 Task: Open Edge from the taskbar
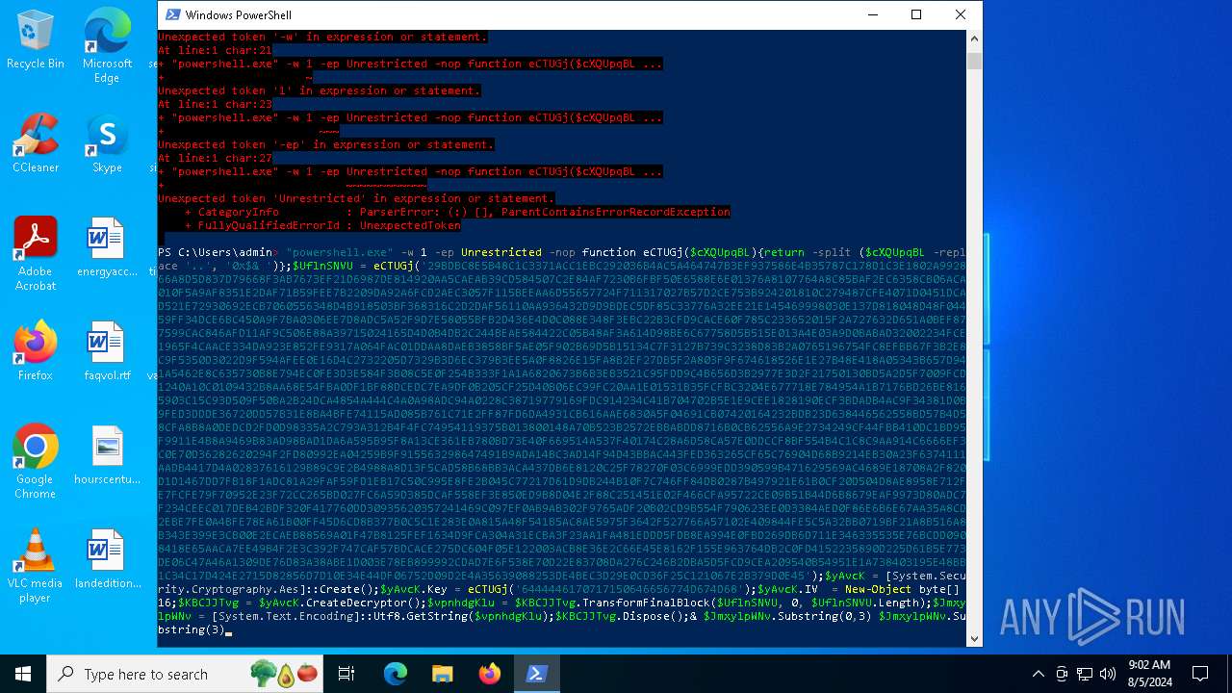pyautogui.click(x=396, y=674)
